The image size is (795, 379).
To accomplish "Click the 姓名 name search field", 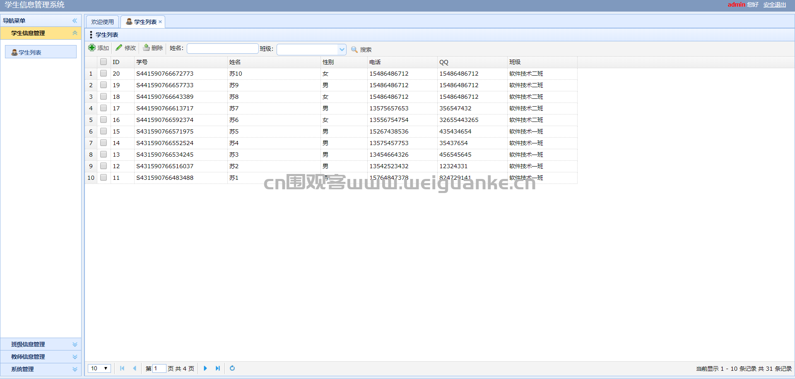I will pos(223,48).
